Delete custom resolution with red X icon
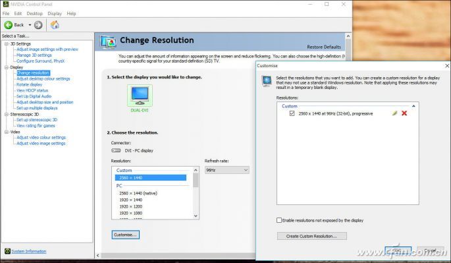Viewport: 451px width, 263px height. point(404,113)
